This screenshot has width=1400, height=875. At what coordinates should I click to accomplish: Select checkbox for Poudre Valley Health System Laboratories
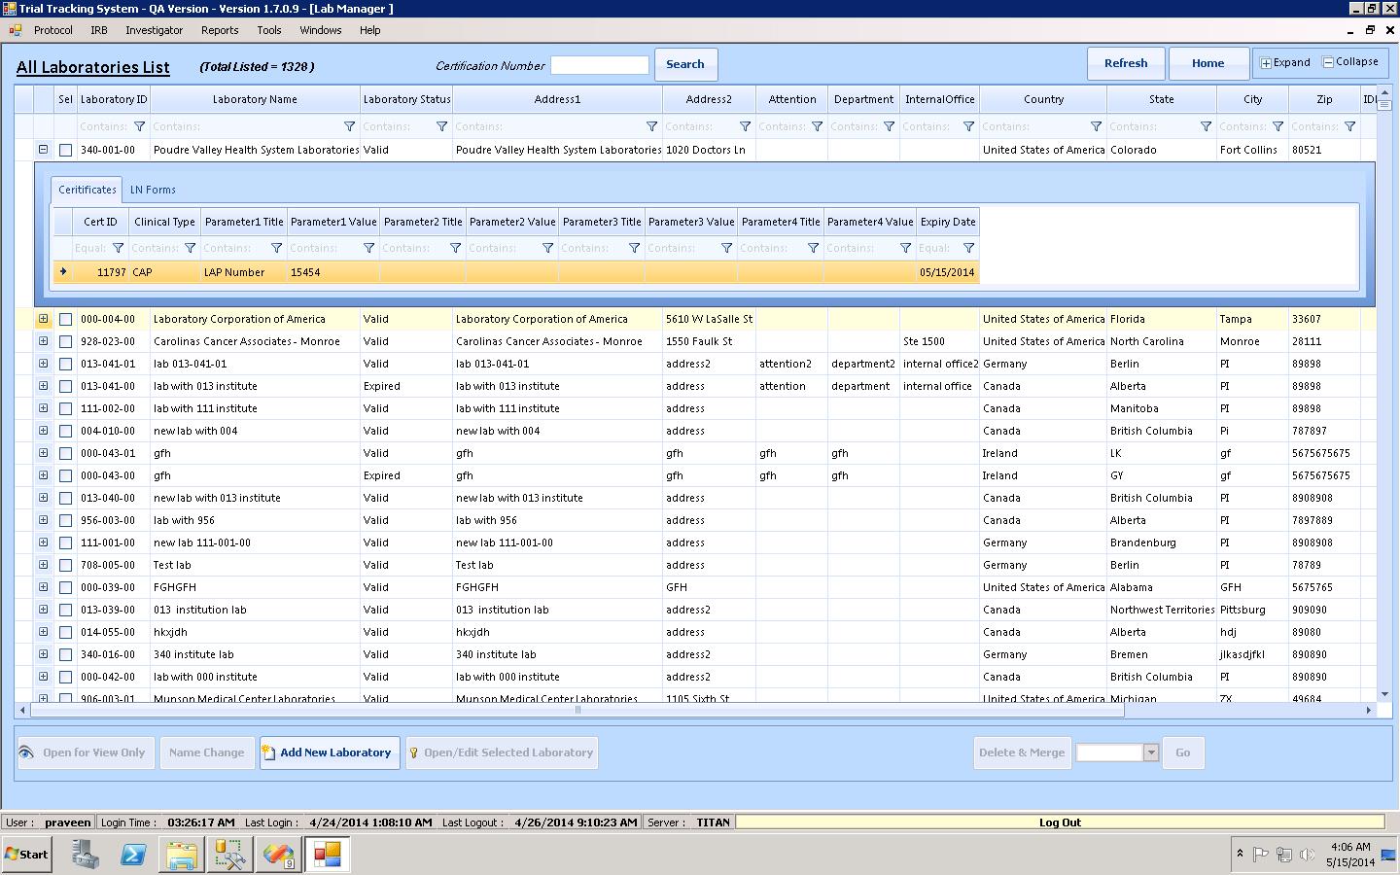pyautogui.click(x=65, y=151)
